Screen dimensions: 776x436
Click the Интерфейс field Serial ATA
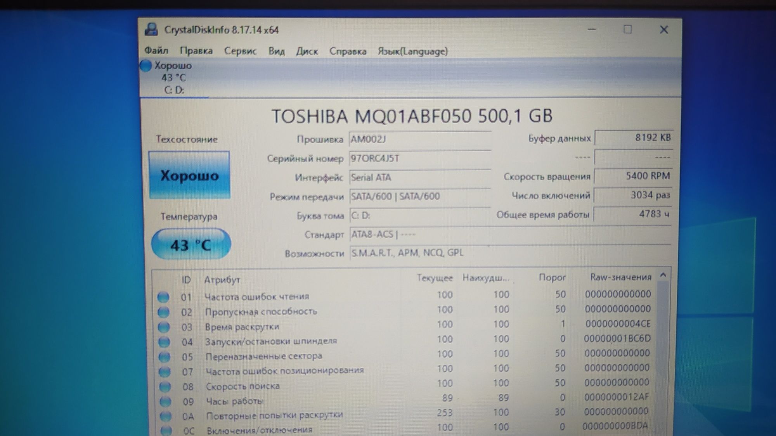(420, 177)
